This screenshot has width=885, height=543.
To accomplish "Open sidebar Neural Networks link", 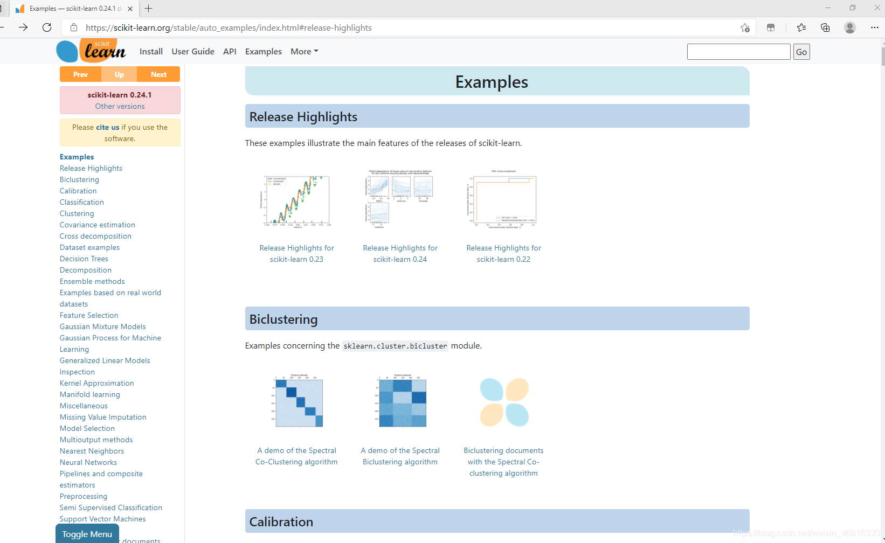I will [88, 462].
